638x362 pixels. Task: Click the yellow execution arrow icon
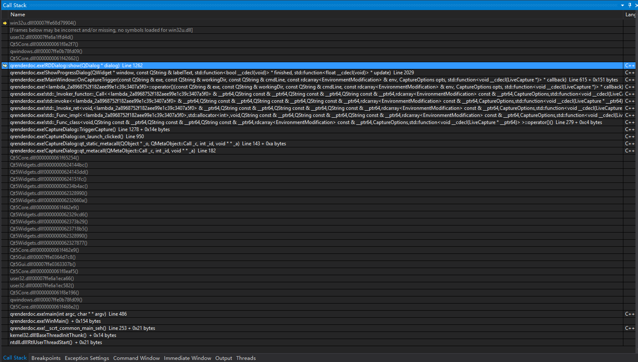pos(5,23)
